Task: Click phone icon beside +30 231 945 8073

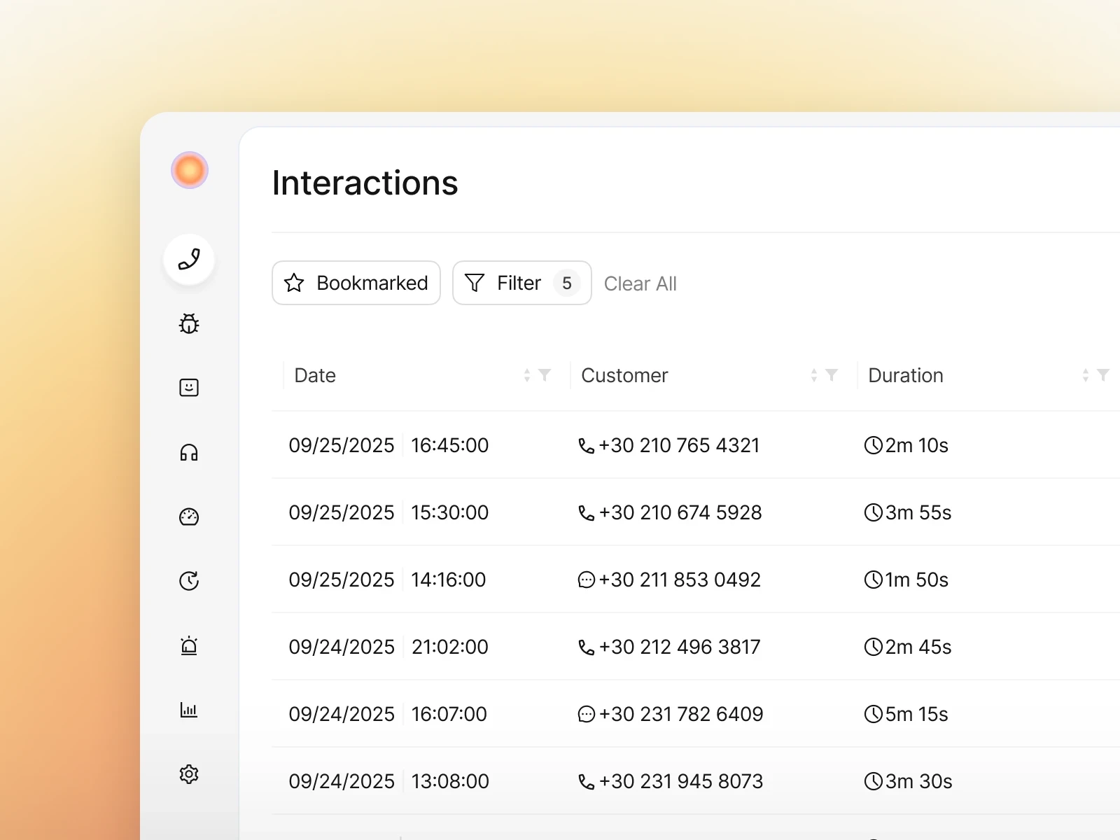Action: click(x=587, y=782)
